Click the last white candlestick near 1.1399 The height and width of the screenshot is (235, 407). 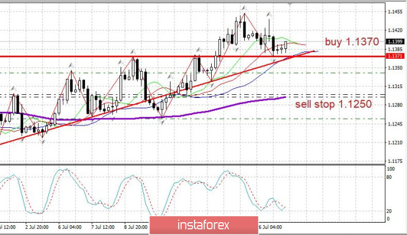[286, 45]
